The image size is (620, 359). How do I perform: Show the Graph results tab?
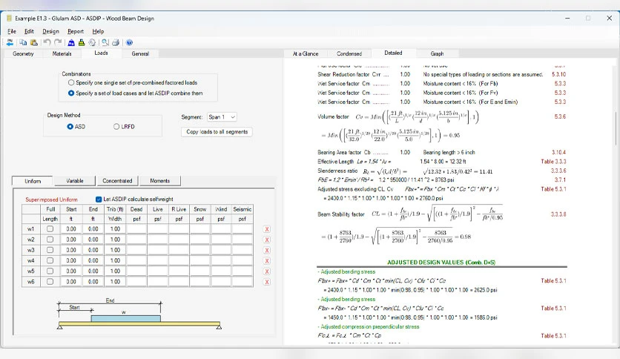click(437, 53)
